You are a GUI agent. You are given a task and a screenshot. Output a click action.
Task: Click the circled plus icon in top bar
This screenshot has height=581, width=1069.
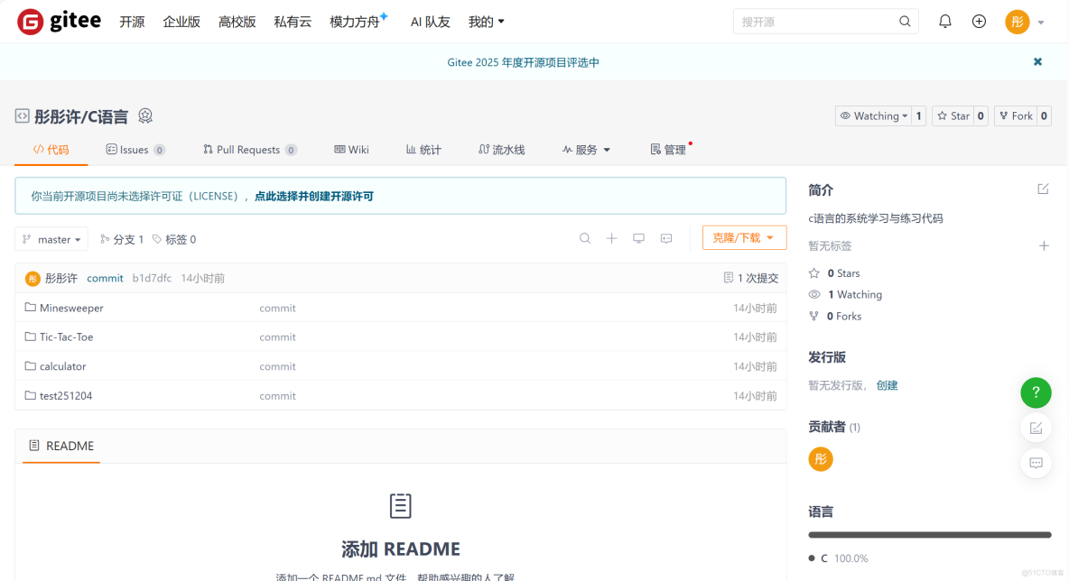tap(979, 21)
